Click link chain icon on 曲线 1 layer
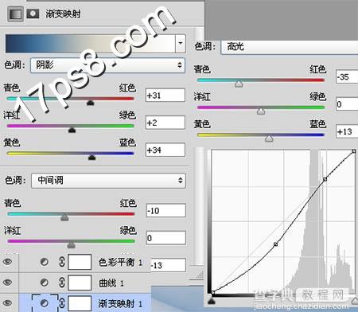 61,283
